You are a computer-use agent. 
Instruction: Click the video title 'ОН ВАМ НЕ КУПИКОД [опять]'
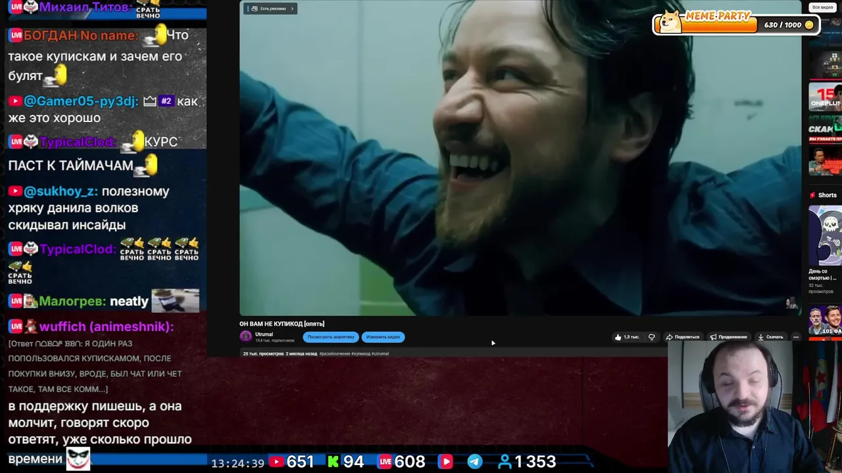click(282, 324)
